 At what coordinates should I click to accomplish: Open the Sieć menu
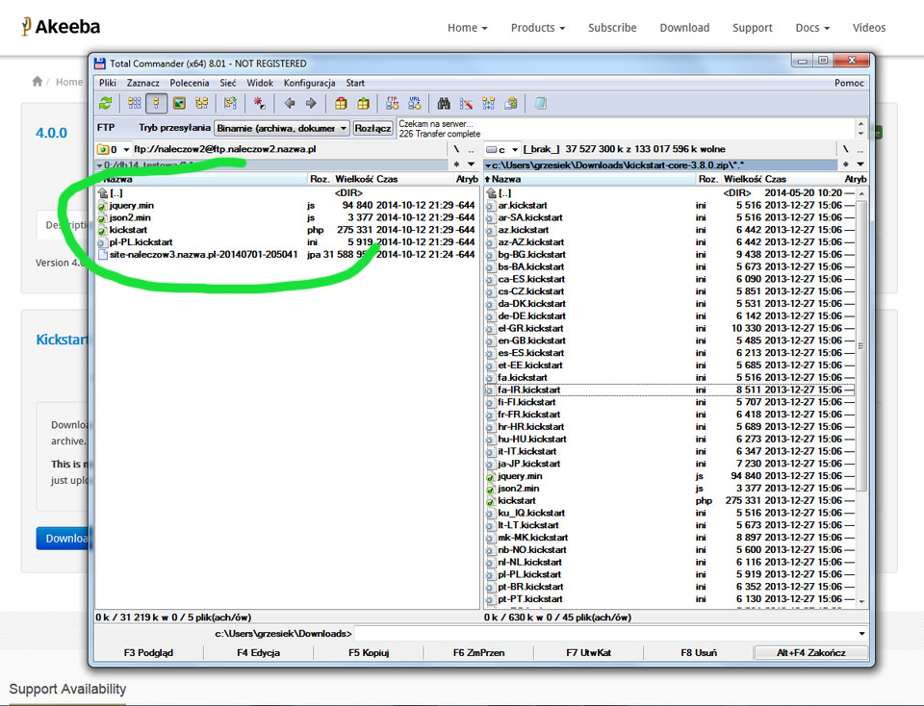(227, 83)
